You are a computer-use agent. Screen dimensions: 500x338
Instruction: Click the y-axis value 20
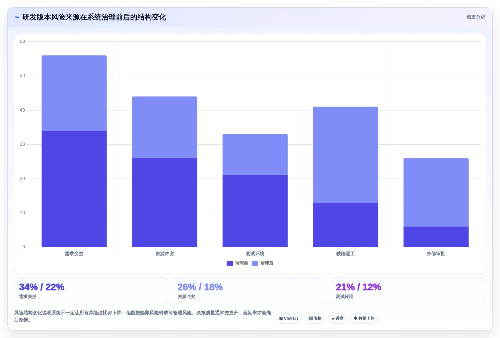tap(22, 179)
